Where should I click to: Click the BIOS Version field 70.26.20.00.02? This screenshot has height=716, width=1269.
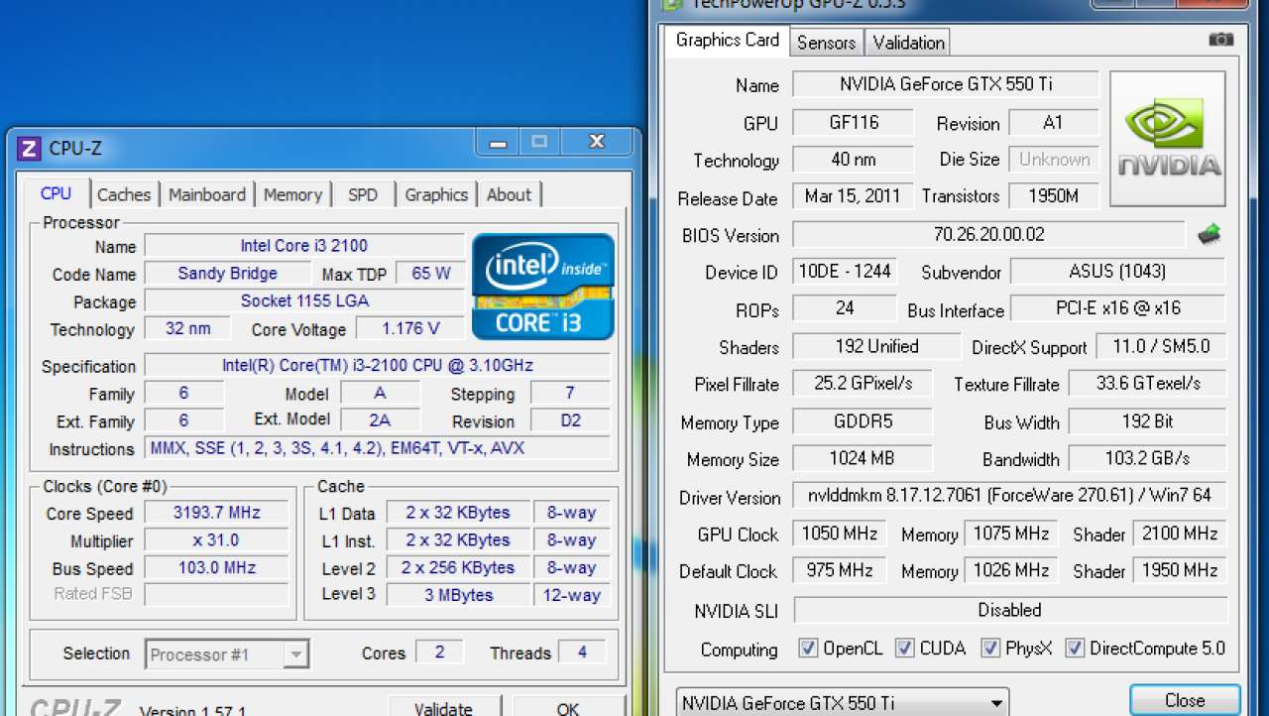[988, 235]
